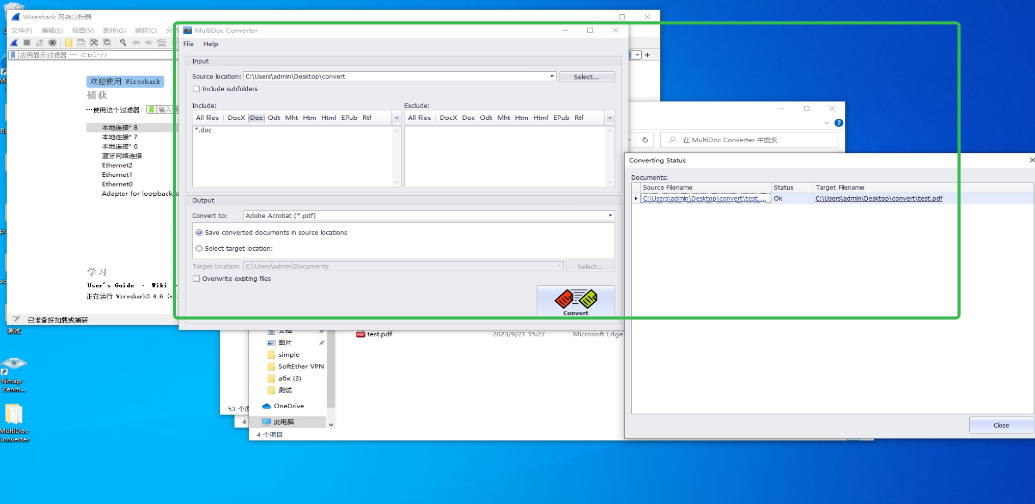Screen dimensions: 1035x504
Task: Click Wireshark's close capture file icon
Action: coord(94,43)
